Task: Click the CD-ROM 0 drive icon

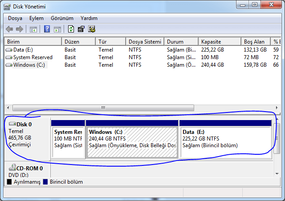Action: click(12, 167)
